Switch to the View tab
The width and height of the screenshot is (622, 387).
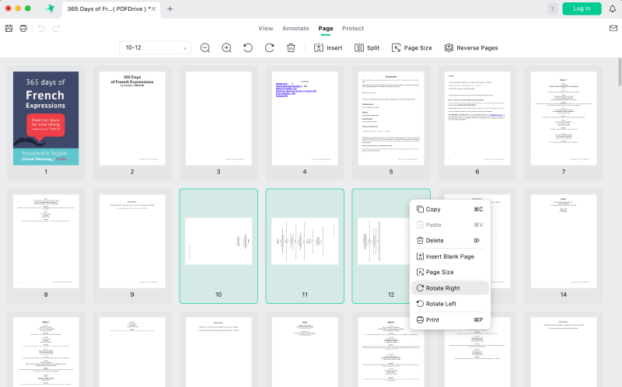[x=266, y=28]
